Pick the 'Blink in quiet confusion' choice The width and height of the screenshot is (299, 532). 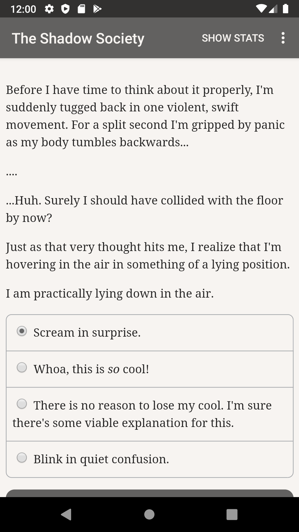point(22,458)
